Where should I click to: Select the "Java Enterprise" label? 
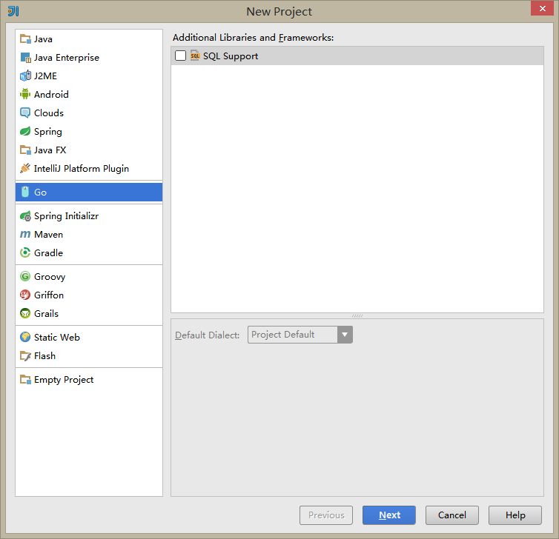(x=67, y=57)
